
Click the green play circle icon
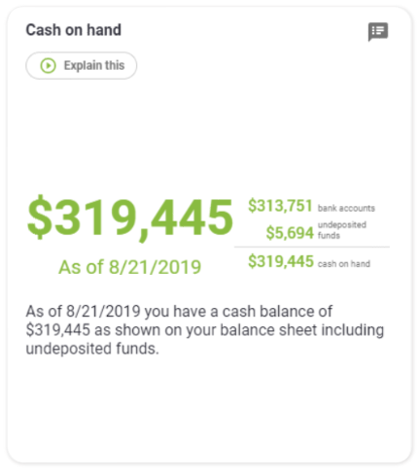[x=48, y=66]
